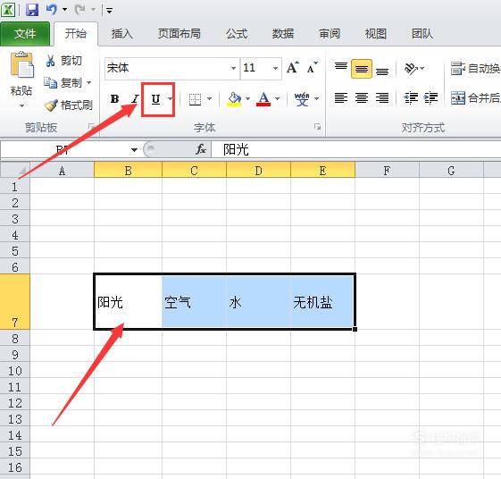Apply yellow fill color bucket
Screen dimensions: 501x479
(234, 99)
